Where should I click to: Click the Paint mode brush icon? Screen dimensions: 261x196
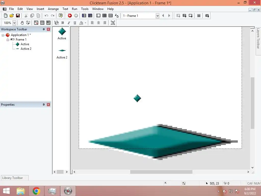click(28, 23)
